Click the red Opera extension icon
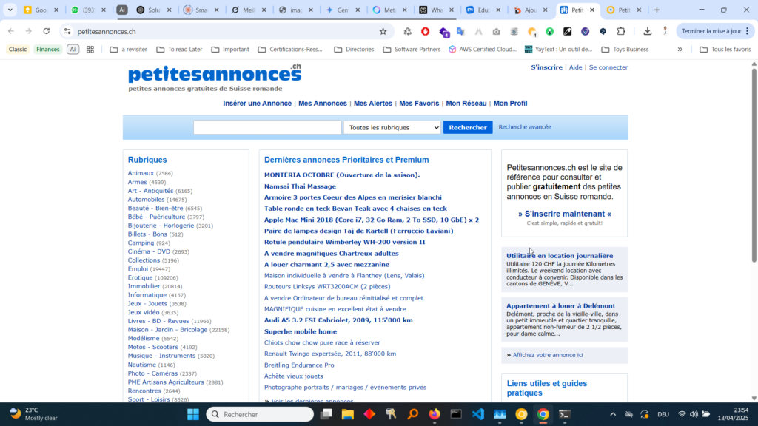This screenshot has height=426, width=758. (426, 31)
